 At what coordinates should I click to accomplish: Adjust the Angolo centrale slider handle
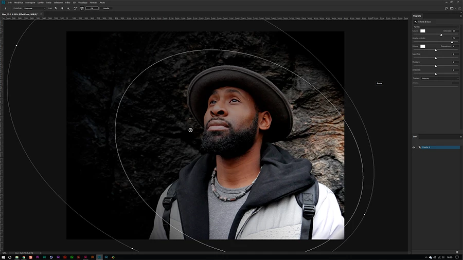click(452, 42)
